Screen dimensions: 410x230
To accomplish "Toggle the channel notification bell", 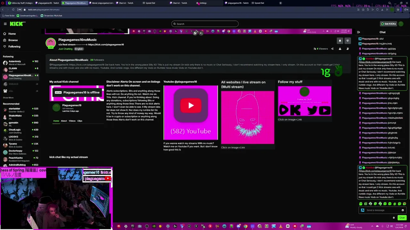I will (340, 41).
